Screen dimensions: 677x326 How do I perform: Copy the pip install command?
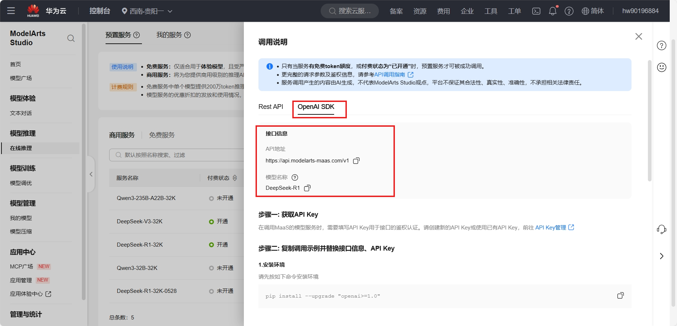point(621,295)
